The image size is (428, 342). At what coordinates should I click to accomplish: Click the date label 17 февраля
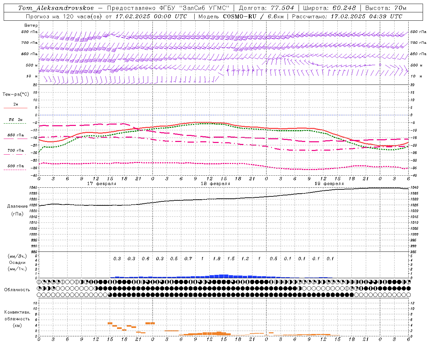[102, 184]
